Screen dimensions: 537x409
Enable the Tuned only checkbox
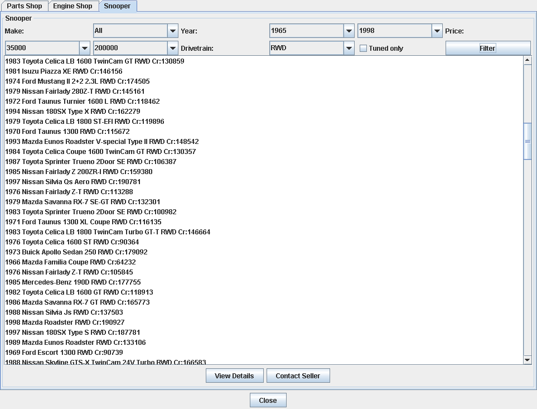tap(363, 49)
